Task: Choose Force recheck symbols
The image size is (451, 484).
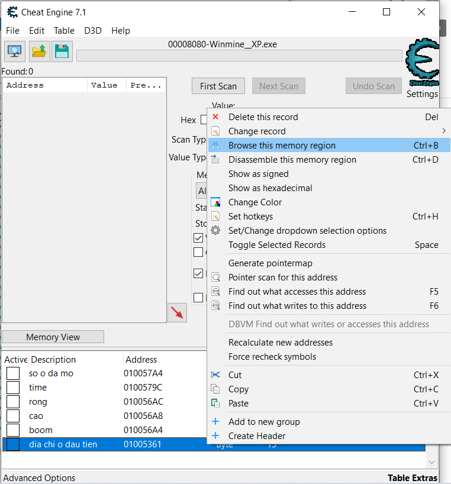Action: click(x=329, y=356)
